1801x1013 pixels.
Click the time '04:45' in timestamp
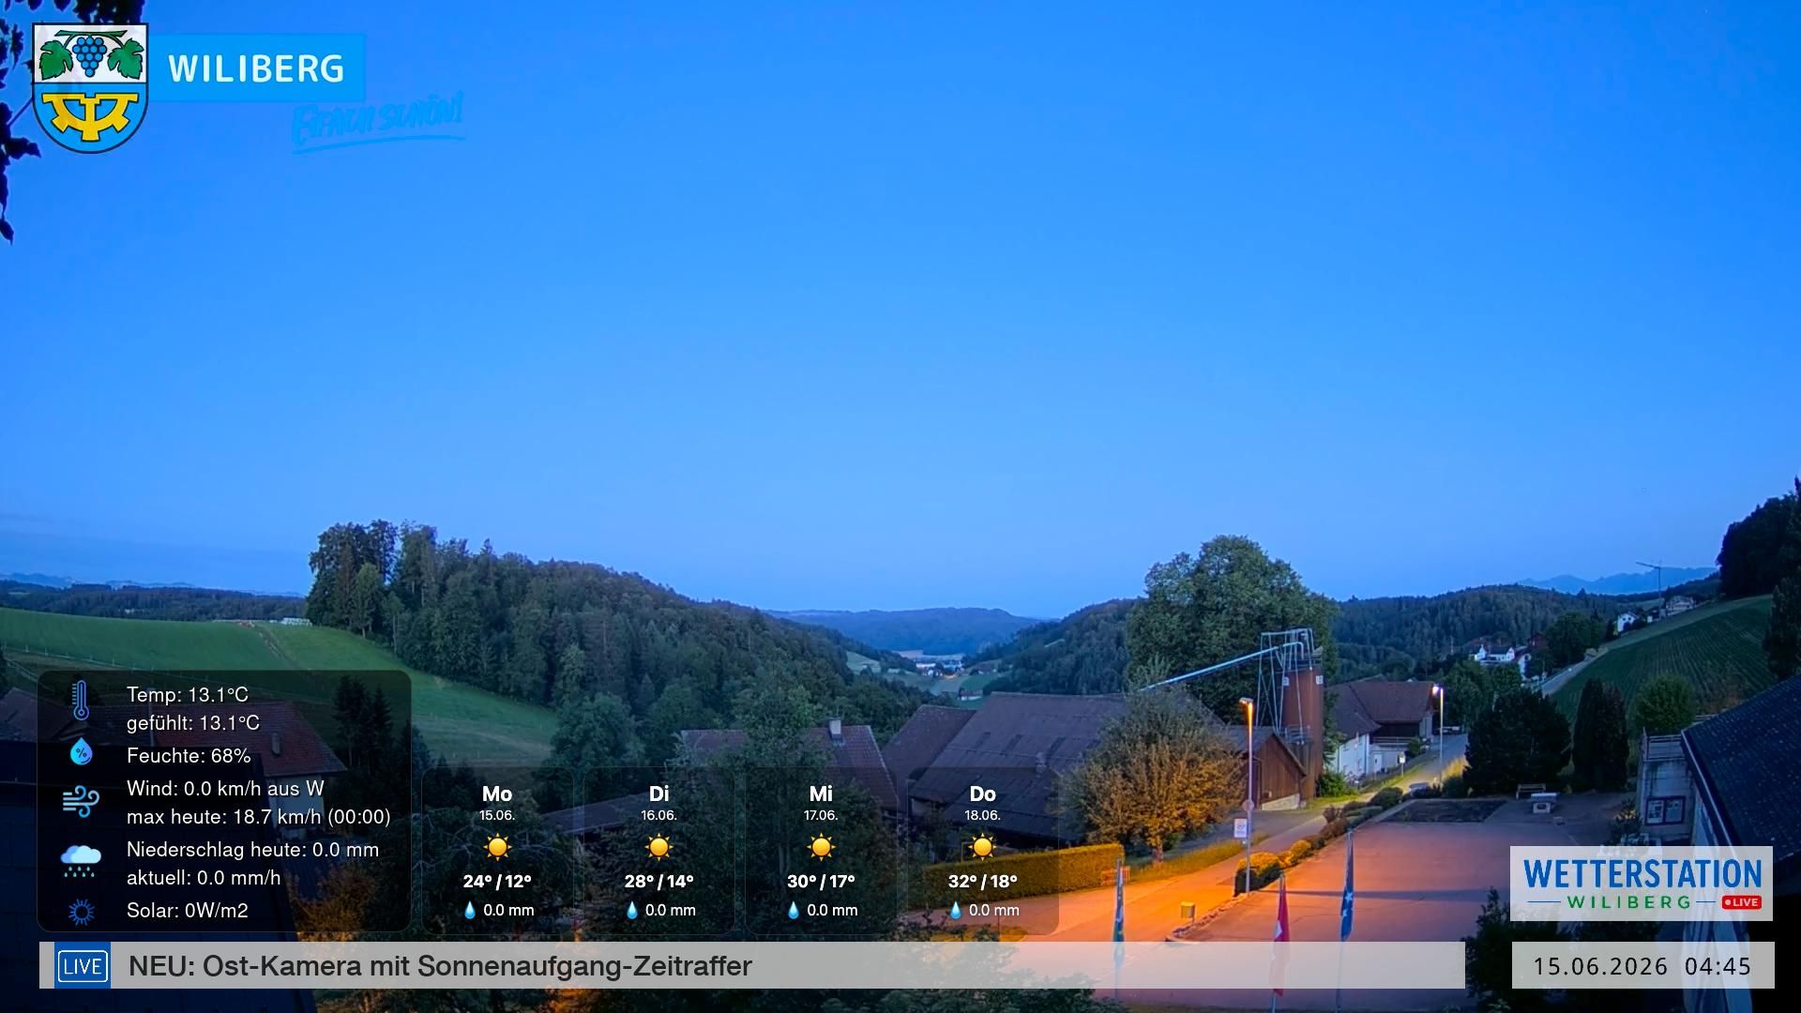click(x=1718, y=966)
